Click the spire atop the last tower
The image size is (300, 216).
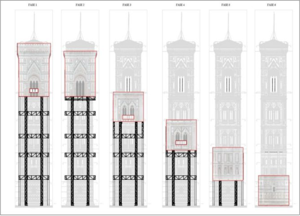[274, 25]
